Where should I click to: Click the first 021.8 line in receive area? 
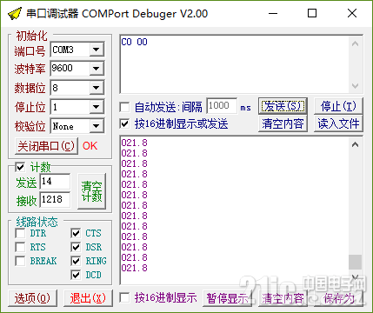pyautogui.click(x=135, y=143)
